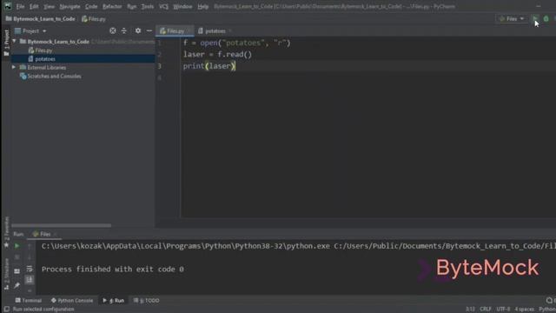The width and height of the screenshot is (556, 313).
Task: Click the restore layout icon in run panel
Action: (17, 271)
